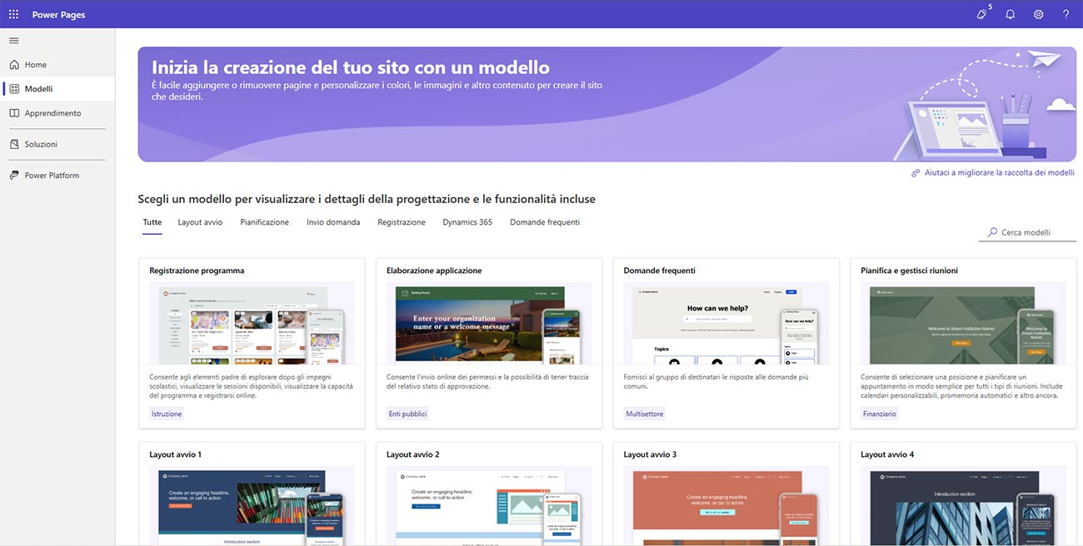Click the search magnifier in Cerca modelli
The width and height of the screenshot is (1083, 546).
[991, 232]
